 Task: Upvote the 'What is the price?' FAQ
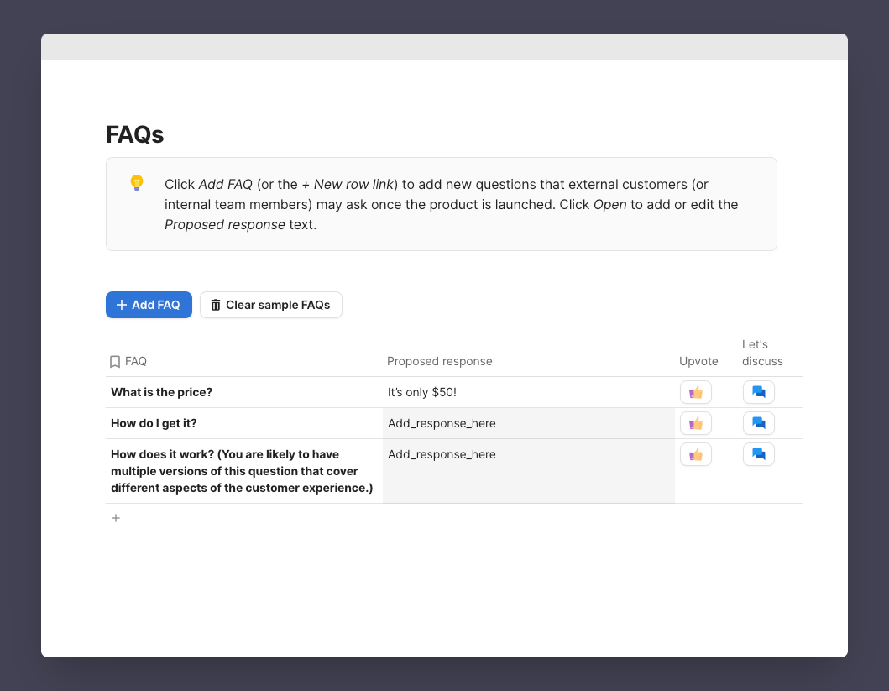click(x=695, y=392)
